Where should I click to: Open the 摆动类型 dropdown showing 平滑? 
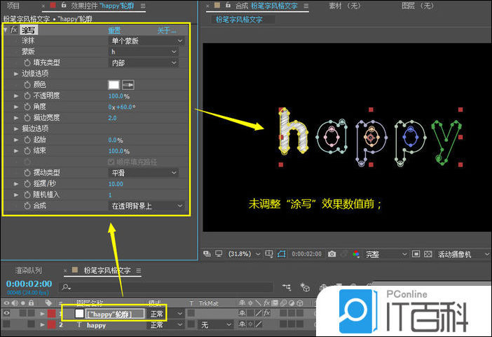point(144,173)
